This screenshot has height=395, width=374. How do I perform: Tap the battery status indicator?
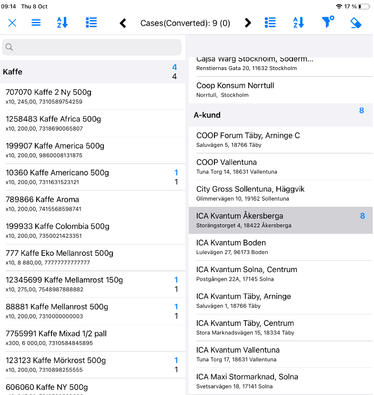pos(364,7)
